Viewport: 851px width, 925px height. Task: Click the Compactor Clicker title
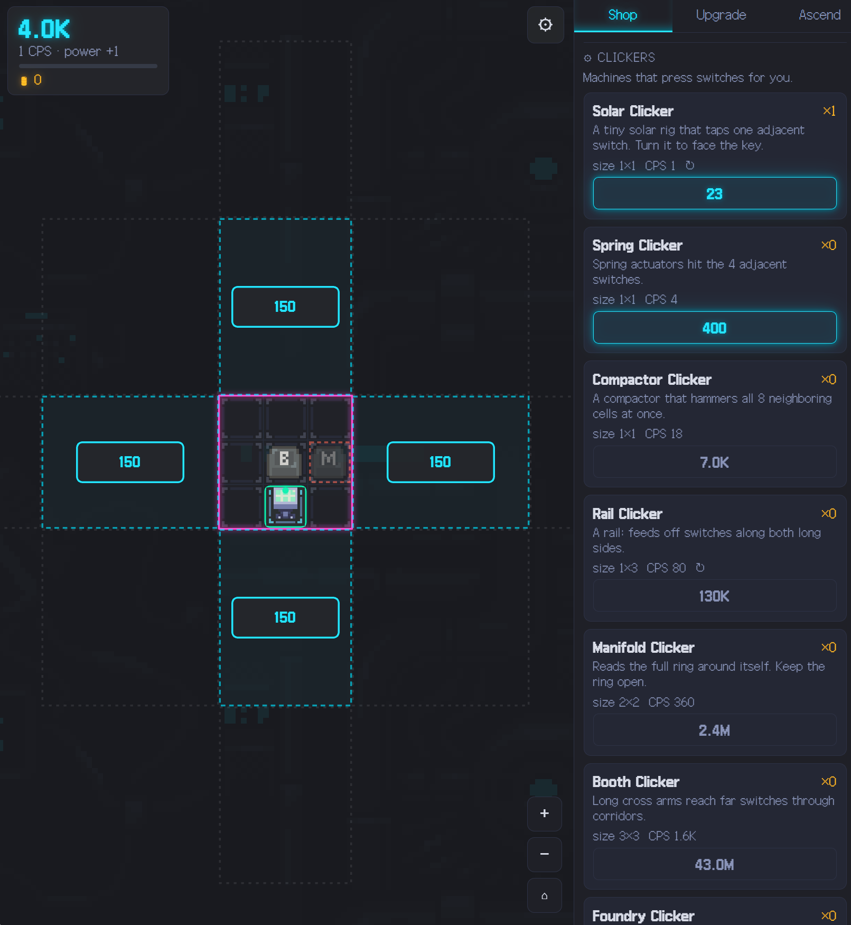tap(651, 380)
